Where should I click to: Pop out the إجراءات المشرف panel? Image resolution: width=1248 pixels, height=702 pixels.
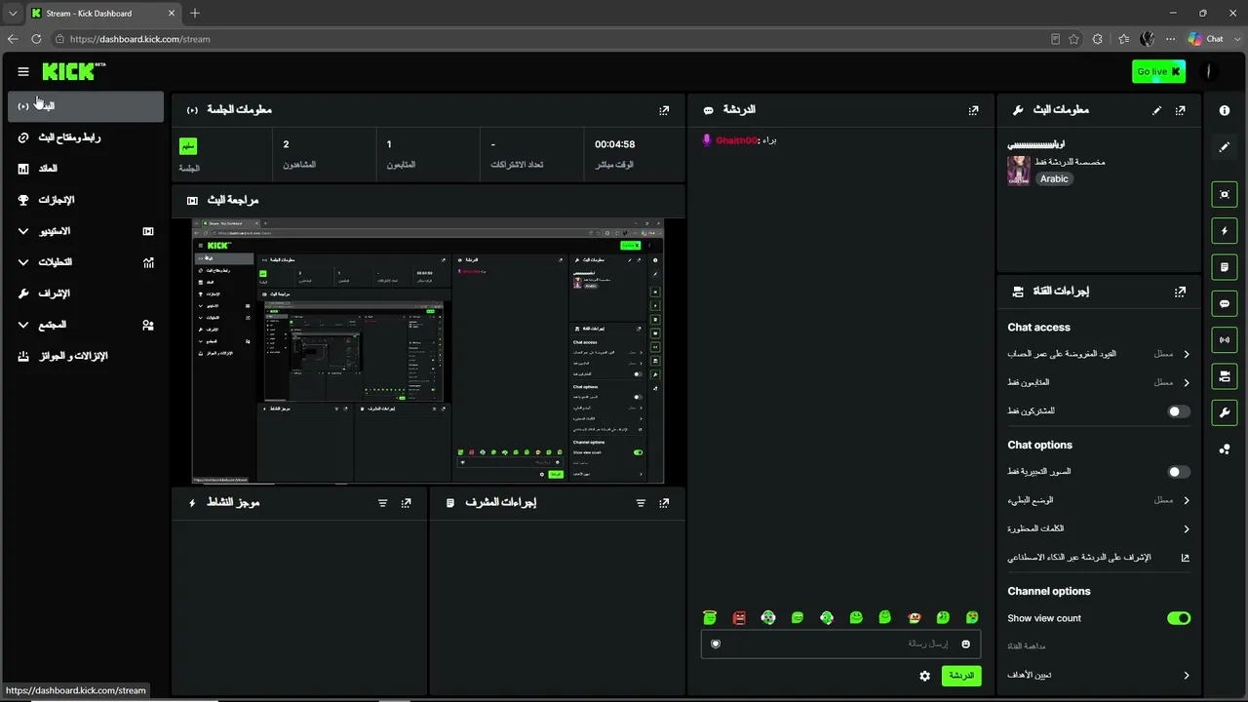pos(664,503)
